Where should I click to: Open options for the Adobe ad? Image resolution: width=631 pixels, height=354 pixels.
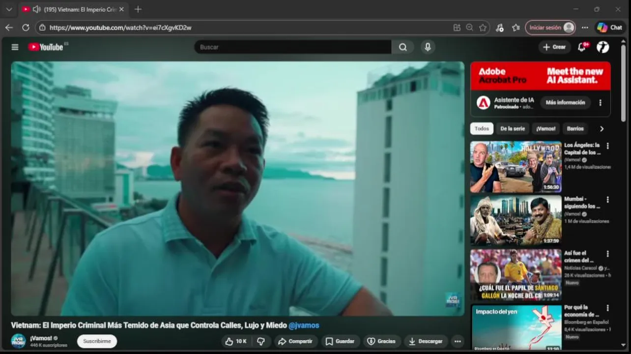coord(600,103)
